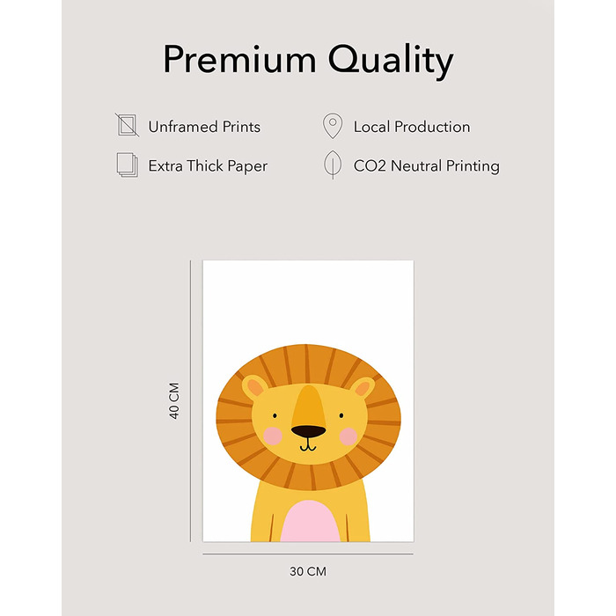Image resolution: width=616 pixels, height=616 pixels.
Task: Click the lion's pink belly
Action: point(309,521)
